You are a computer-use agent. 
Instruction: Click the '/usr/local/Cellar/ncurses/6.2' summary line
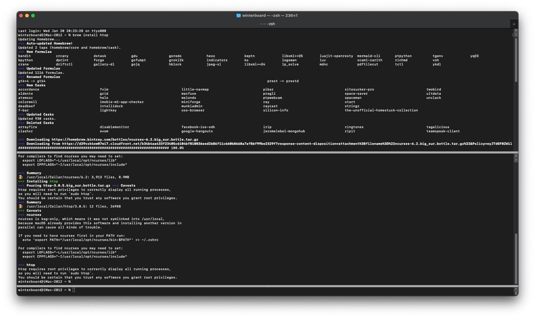[78, 177]
